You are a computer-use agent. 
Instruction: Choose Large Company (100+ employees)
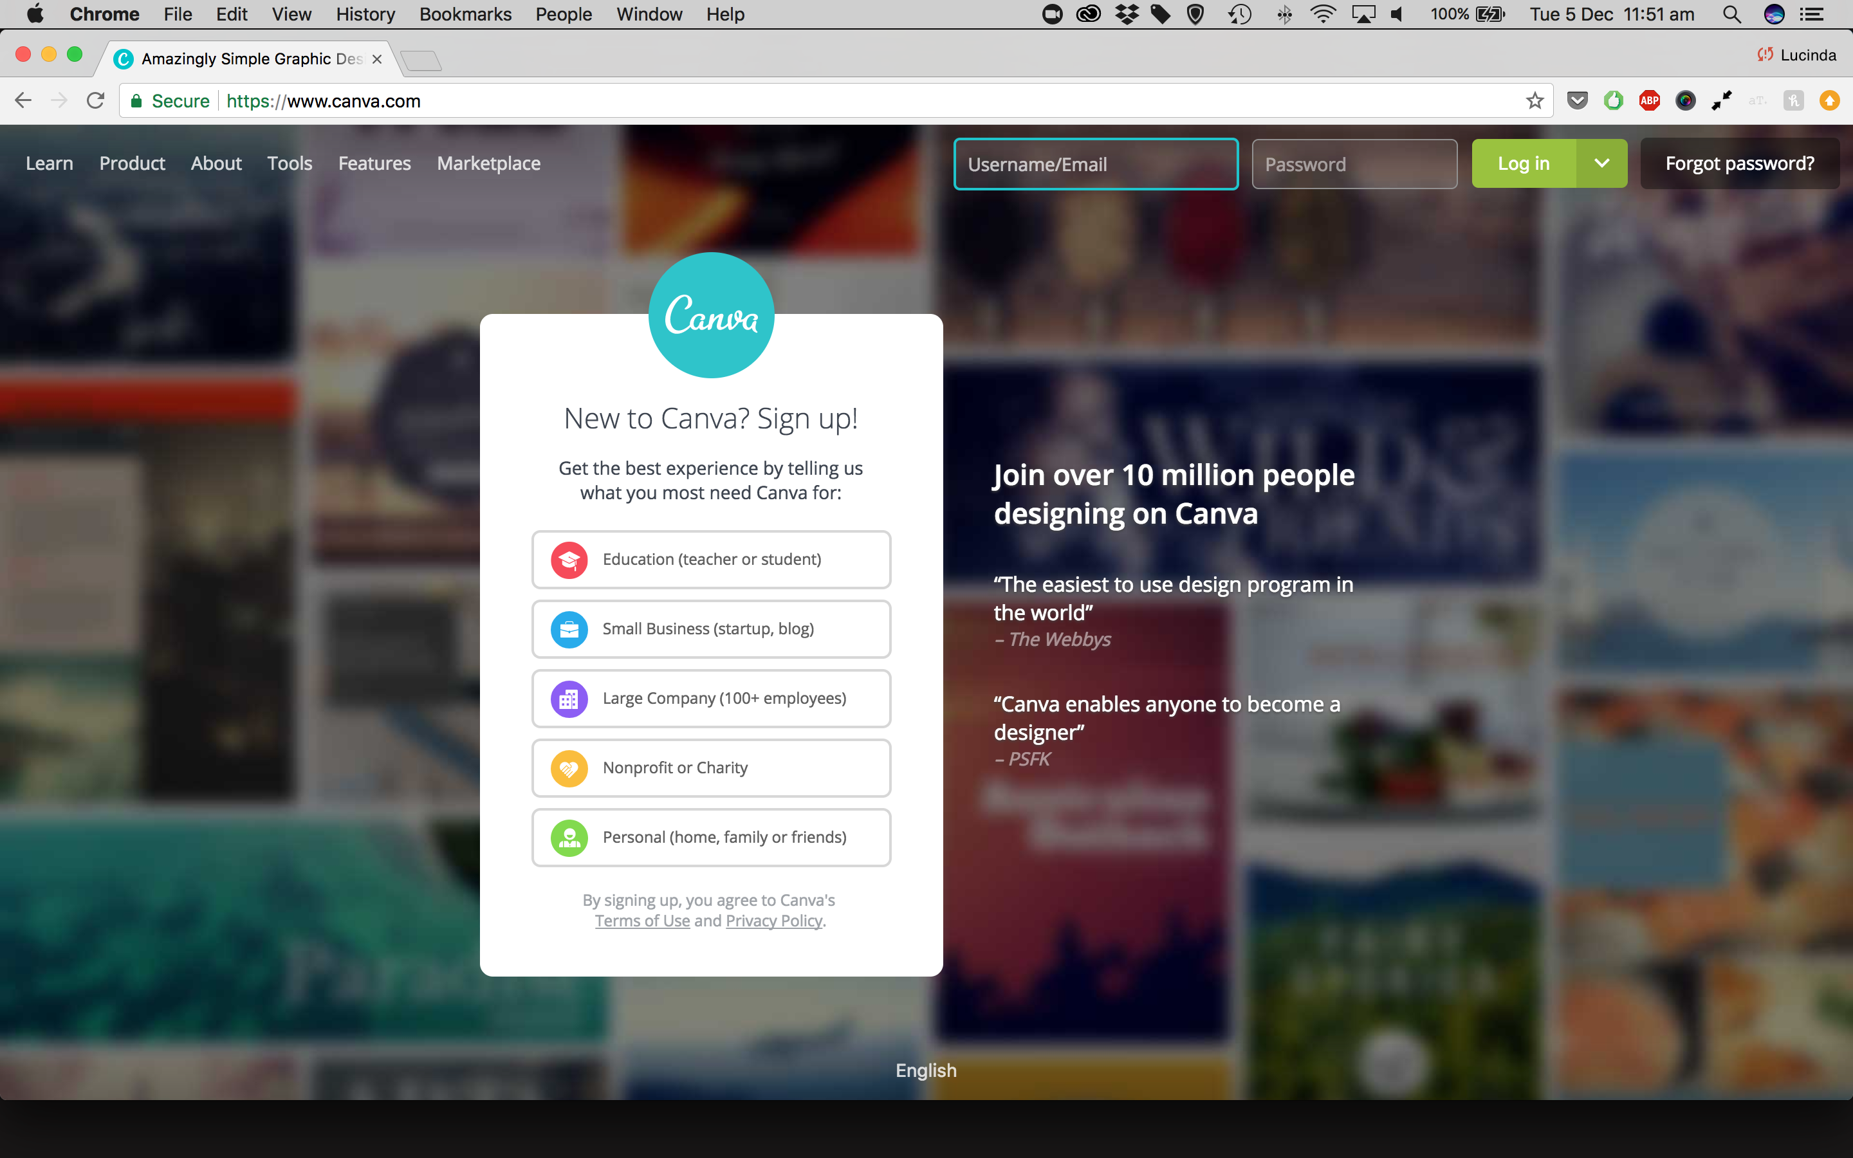(712, 699)
